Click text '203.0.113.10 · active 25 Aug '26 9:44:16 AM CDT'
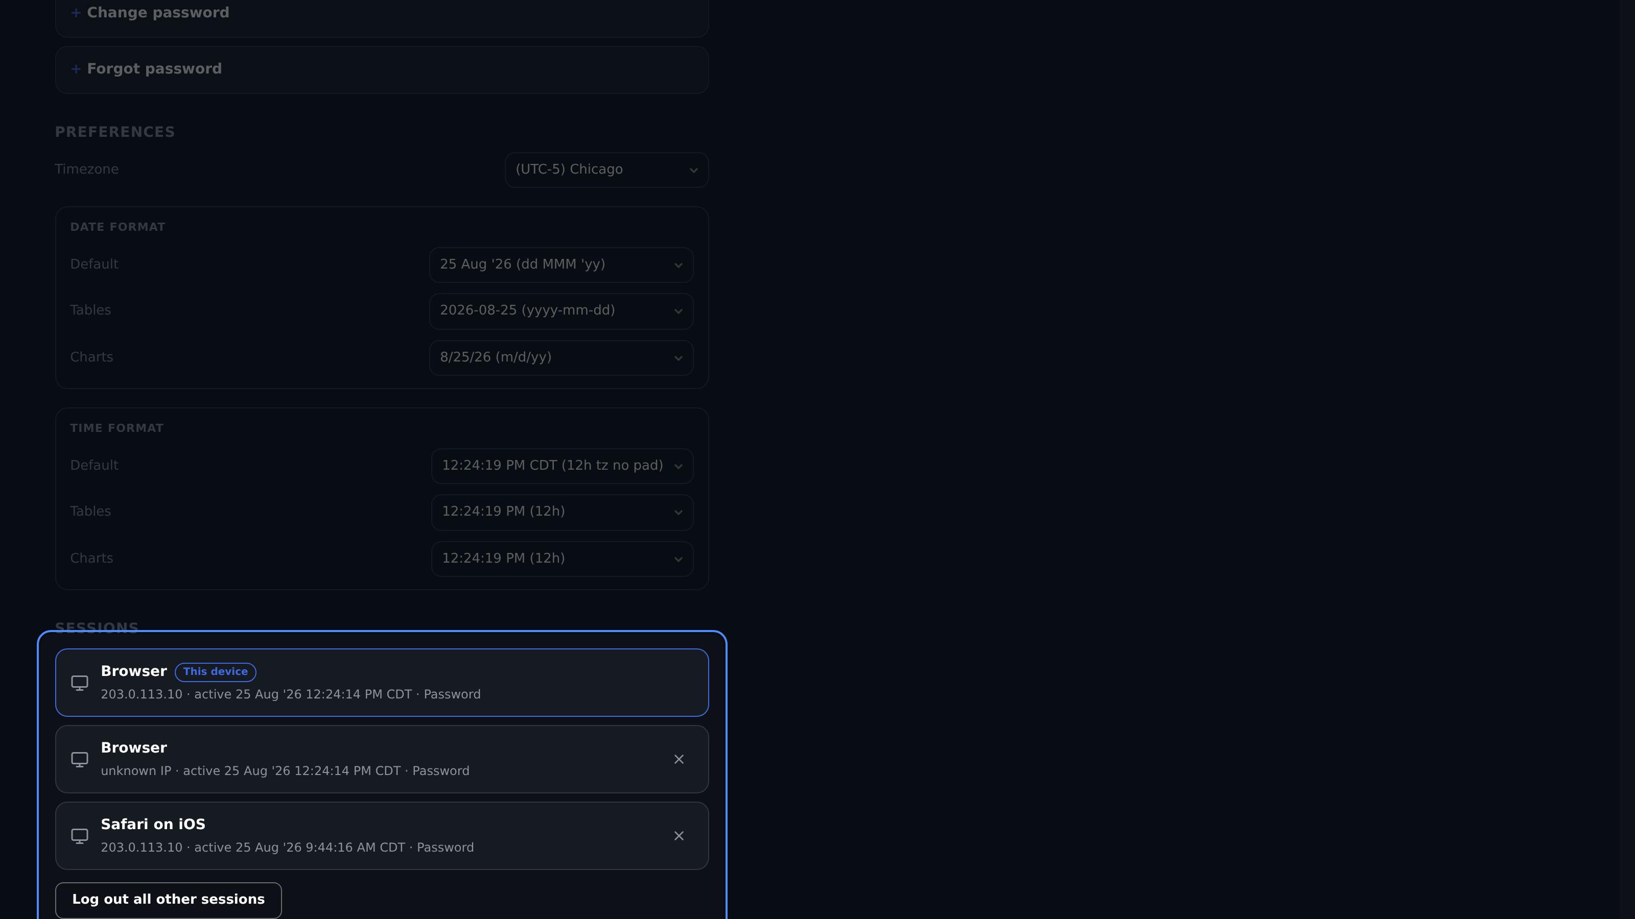Image resolution: width=1635 pixels, height=919 pixels. [x=252, y=848]
